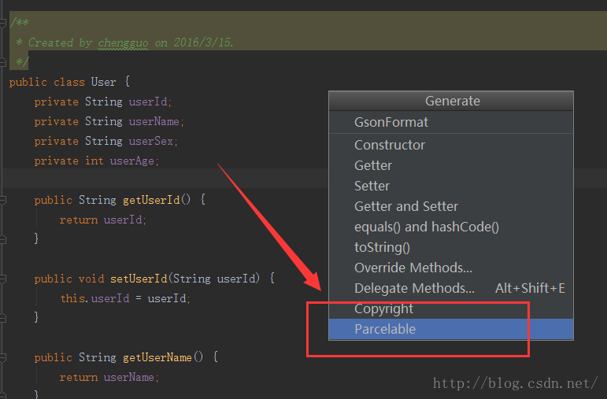Choose toString() generate option

451,247
